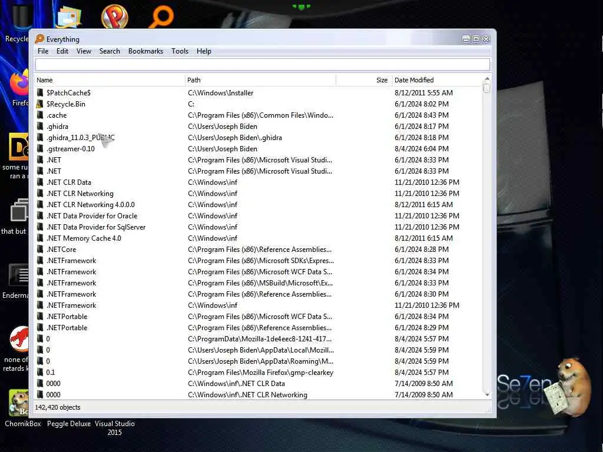Click the scrollbar down arrow in results list
603x452 pixels.
[487, 395]
